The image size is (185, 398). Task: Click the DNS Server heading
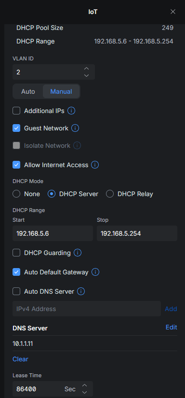pos(30,328)
